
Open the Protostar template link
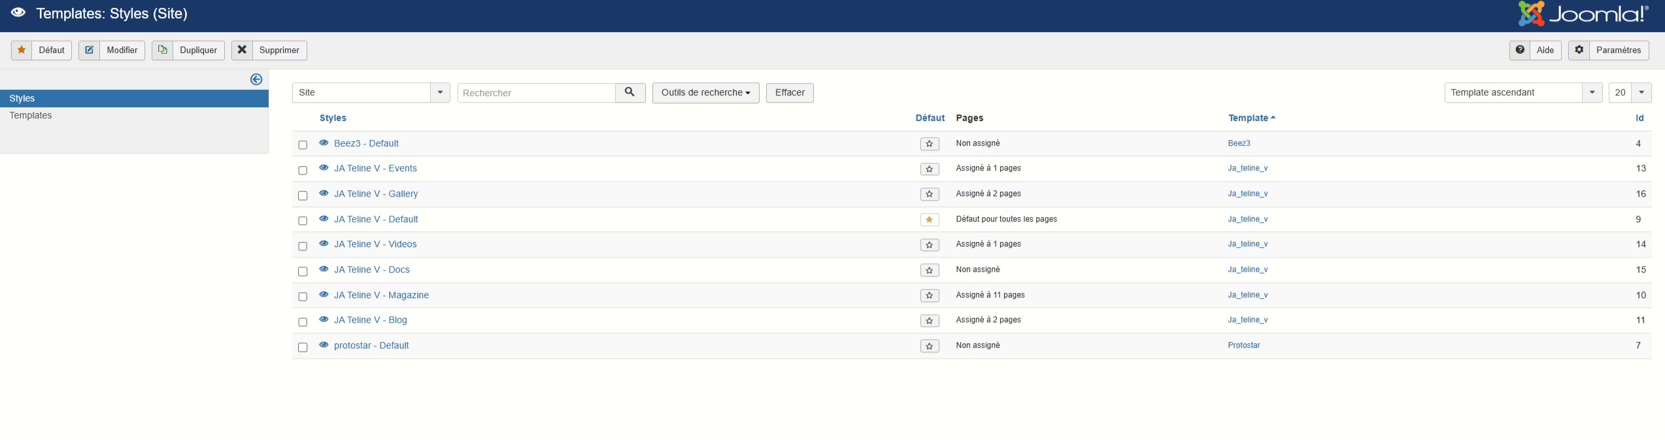1244,345
